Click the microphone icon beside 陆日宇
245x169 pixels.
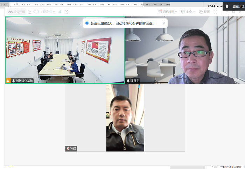point(128,81)
